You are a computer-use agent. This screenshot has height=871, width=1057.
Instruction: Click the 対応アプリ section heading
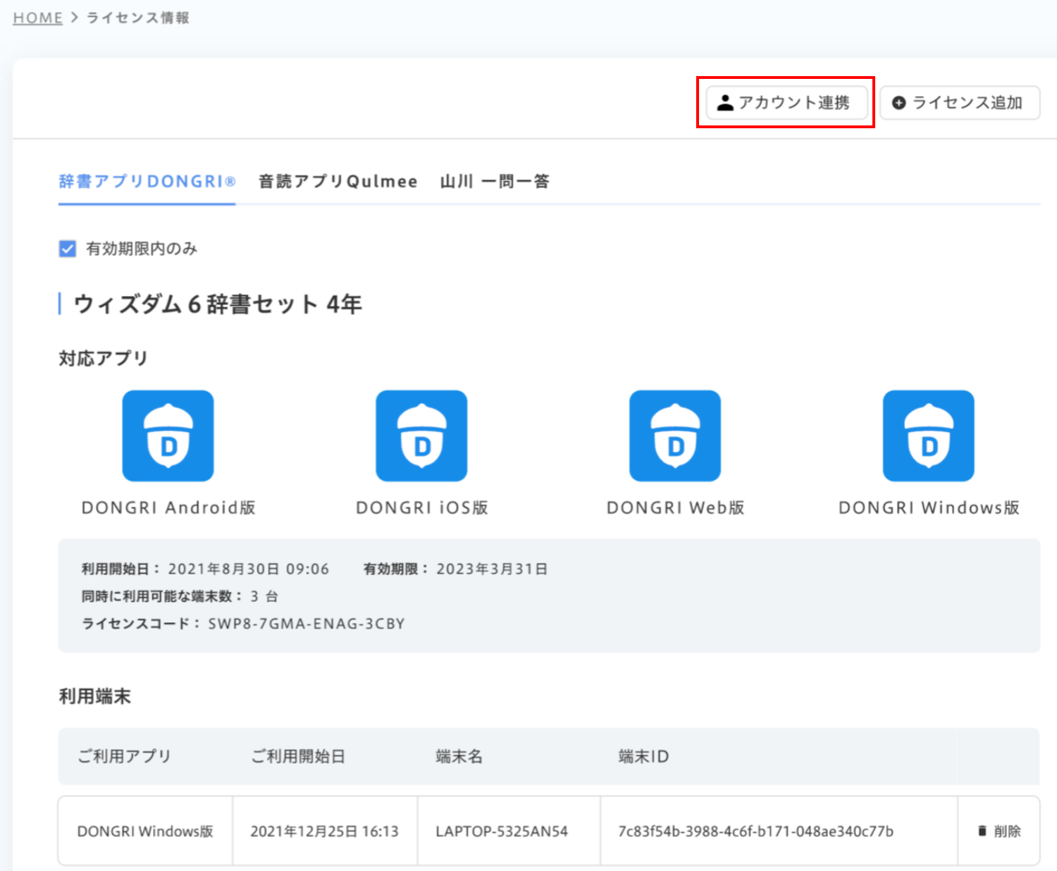[103, 358]
